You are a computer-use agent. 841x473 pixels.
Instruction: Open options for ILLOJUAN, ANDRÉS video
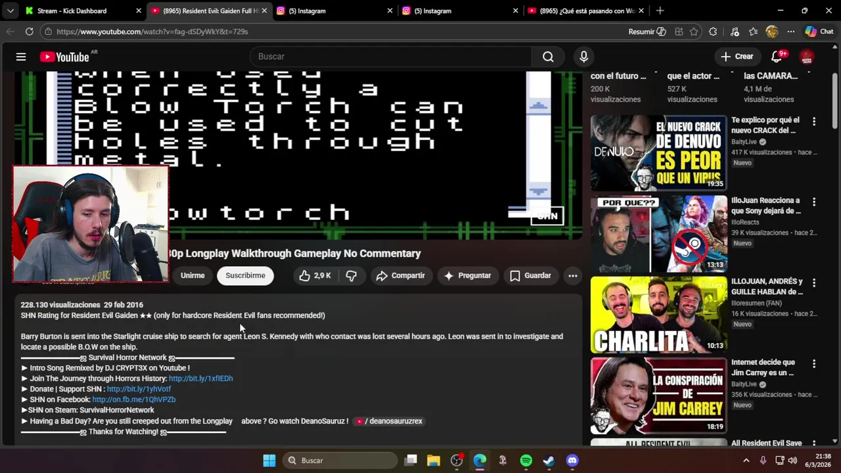(x=814, y=282)
